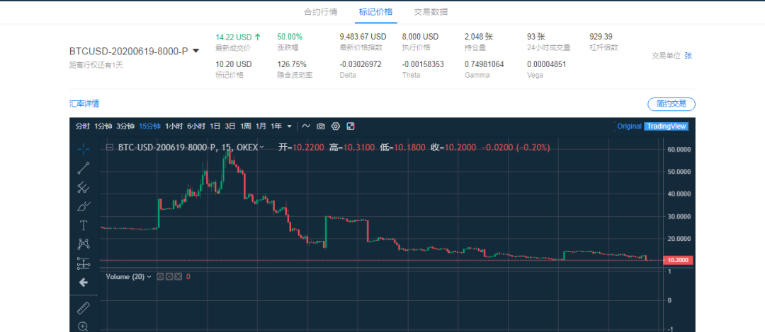The width and height of the screenshot is (765, 332).
Task: Open the indicators wave-line icon
Action: point(306,126)
